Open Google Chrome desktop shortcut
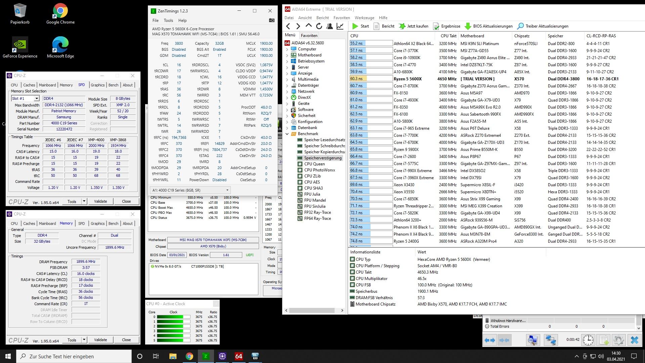The image size is (645, 363). pyautogui.click(x=60, y=14)
